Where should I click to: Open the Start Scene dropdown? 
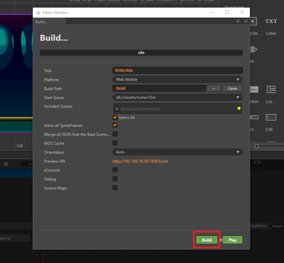pyautogui.click(x=177, y=97)
